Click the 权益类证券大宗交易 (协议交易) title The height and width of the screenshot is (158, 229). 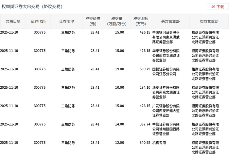click(32, 7)
